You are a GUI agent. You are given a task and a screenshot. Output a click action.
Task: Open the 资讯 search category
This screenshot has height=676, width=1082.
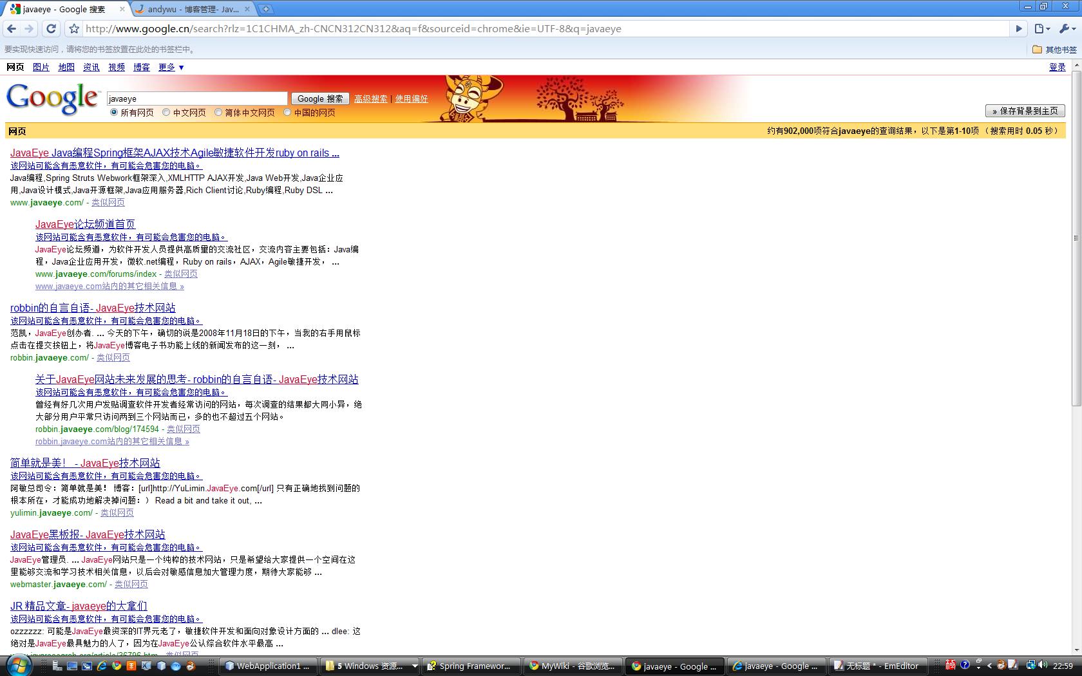91,67
